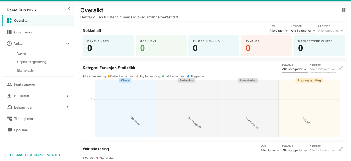Click the Kiosk category label in chart

tap(125, 80)
